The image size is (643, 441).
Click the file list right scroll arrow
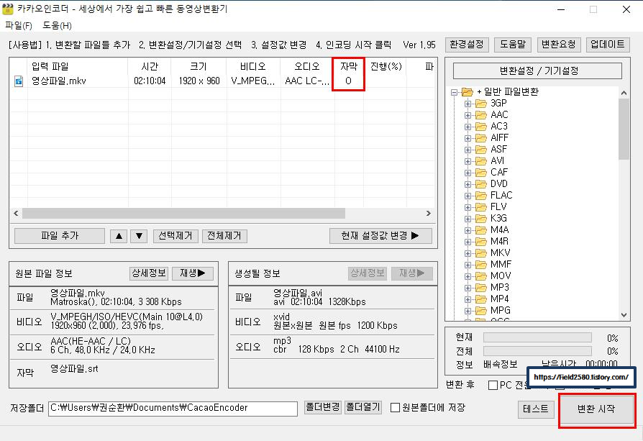click(x=429, y=214)
